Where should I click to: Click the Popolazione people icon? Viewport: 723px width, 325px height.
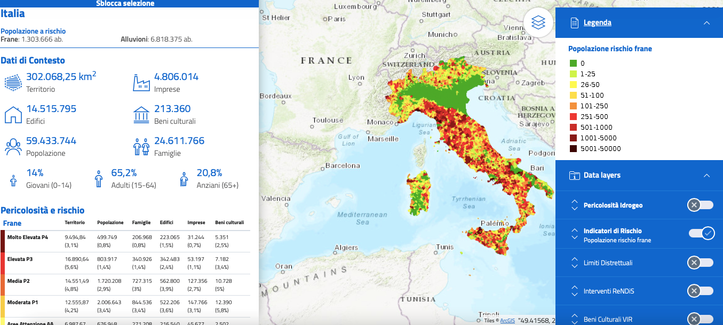pyautogui.click(x=13, y=147)
